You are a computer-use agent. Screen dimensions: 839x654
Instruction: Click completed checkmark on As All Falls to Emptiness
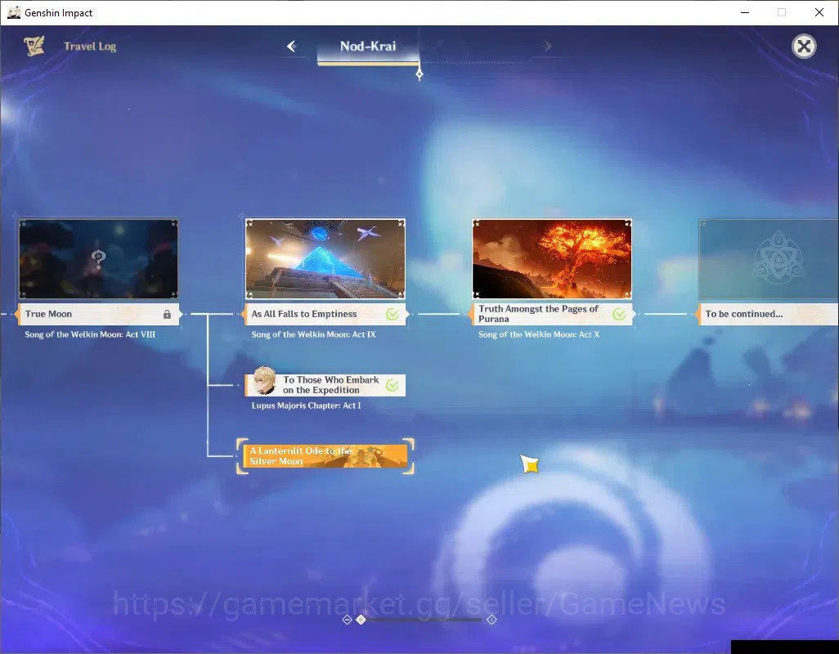pyautogui.click(x=393, y=315)
